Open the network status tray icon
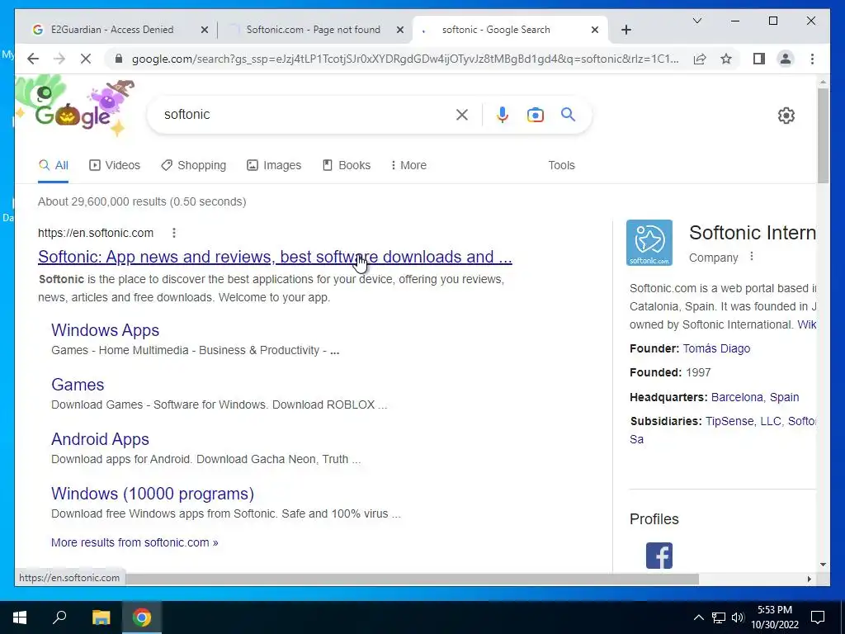This screenshot has height=634, width=845. (719, 617)
